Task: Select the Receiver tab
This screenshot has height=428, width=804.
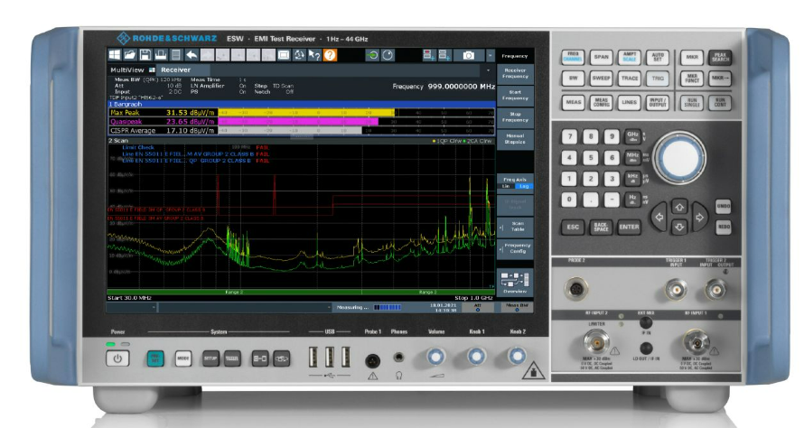Action: coord(175,70)
